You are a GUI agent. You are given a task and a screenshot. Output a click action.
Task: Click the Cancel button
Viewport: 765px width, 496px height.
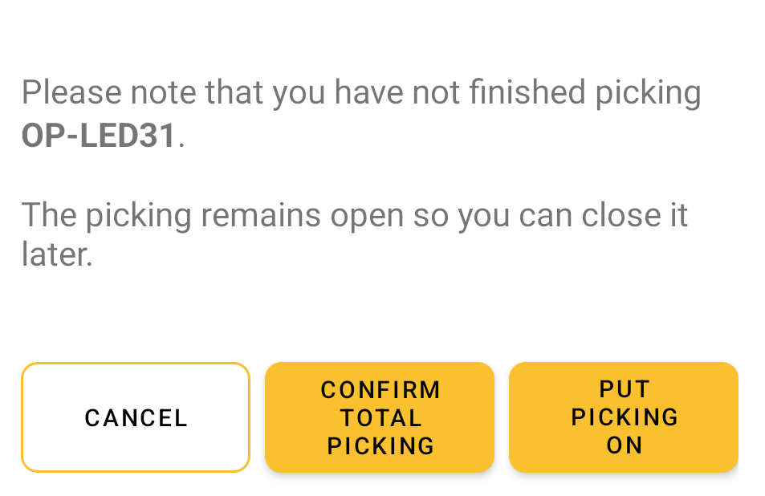point(136,417)
